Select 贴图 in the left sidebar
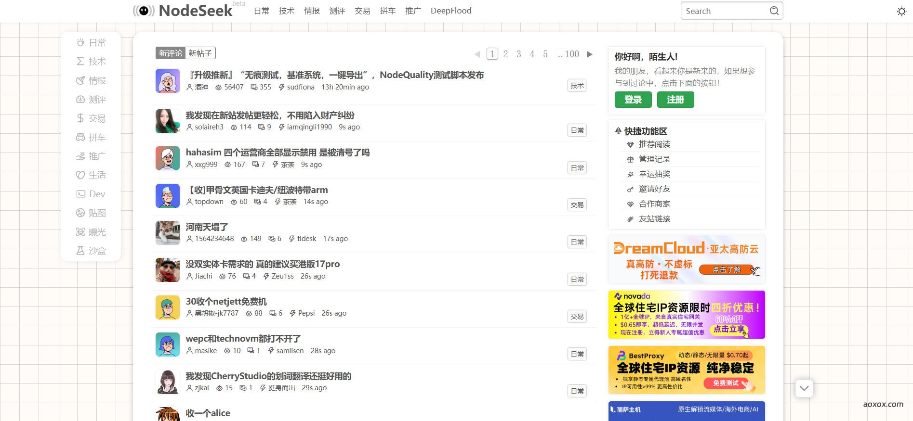Image resolution: width=913 pixels, height=421 pixels. click(91, 213)
